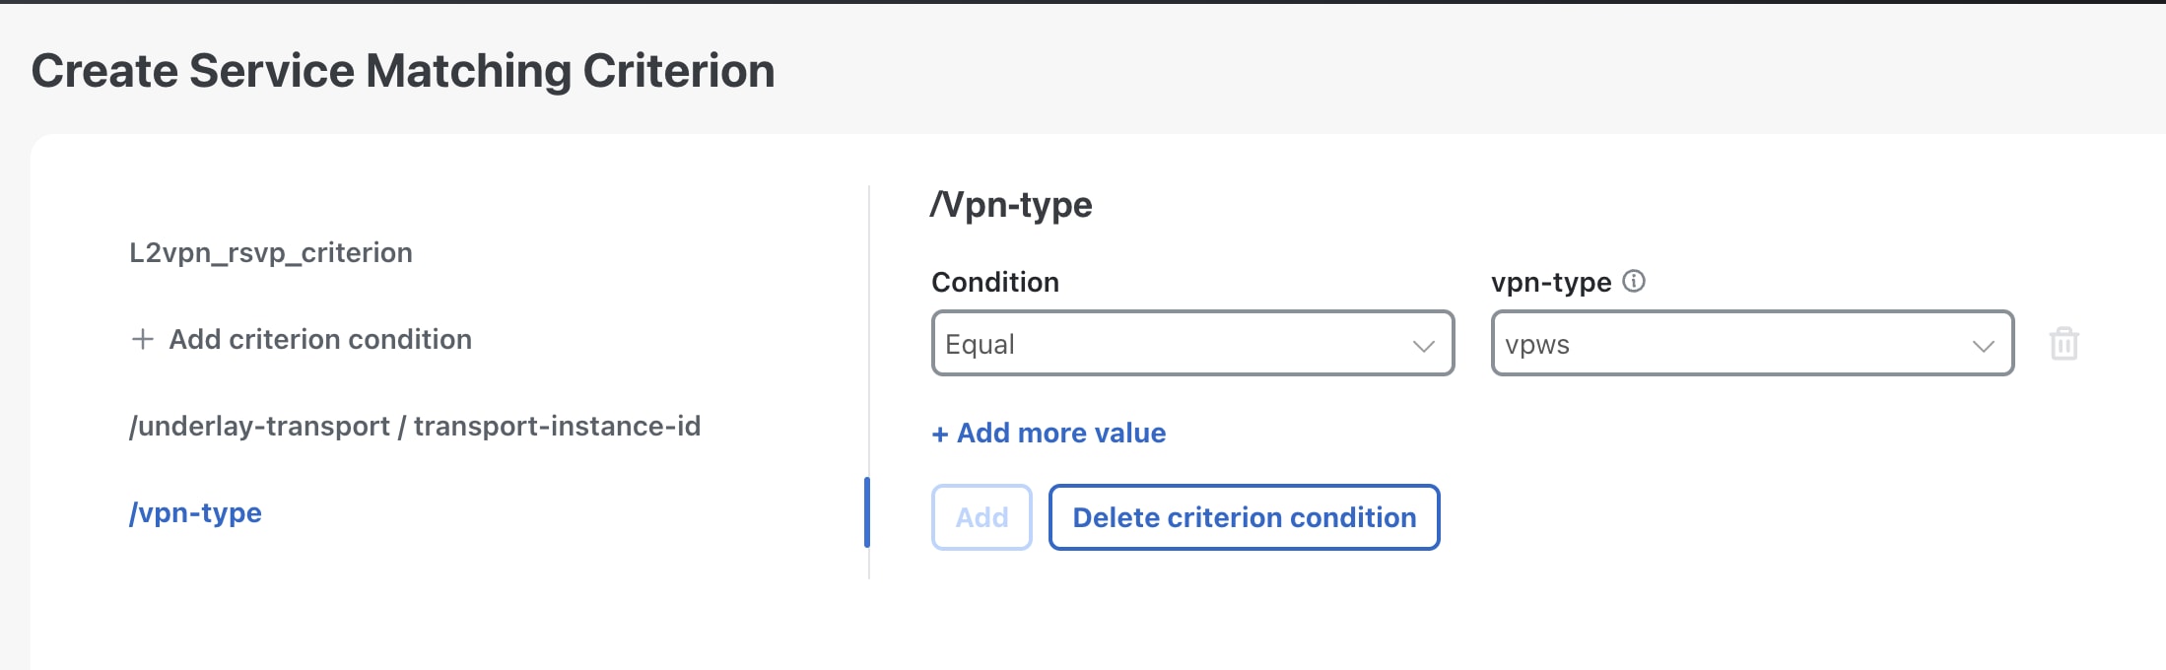Click the plus sign next to Add more value
This screenshot has width=2166, height=670.
939,434
